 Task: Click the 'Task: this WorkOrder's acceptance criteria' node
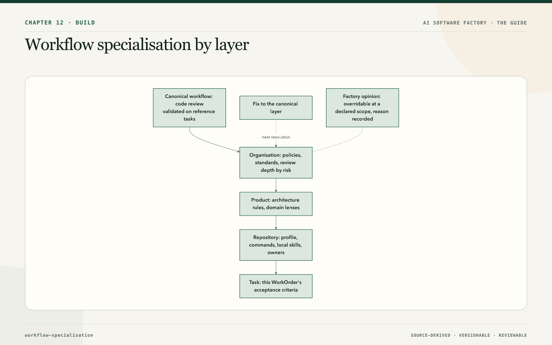pos(276,286)
